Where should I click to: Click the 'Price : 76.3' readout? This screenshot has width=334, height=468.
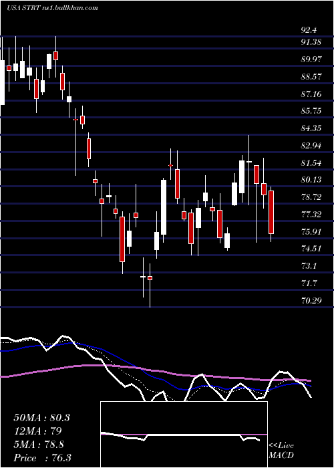tap(42, 458)
